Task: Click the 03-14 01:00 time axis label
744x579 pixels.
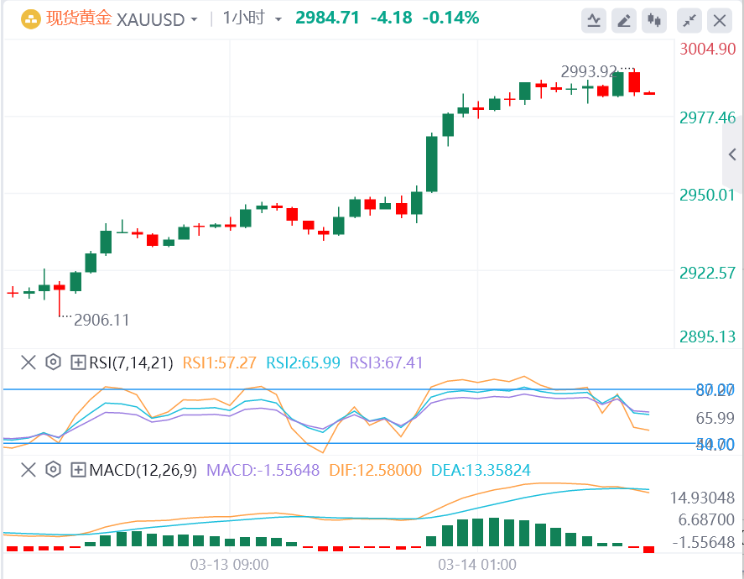Action: pos(477,565)
